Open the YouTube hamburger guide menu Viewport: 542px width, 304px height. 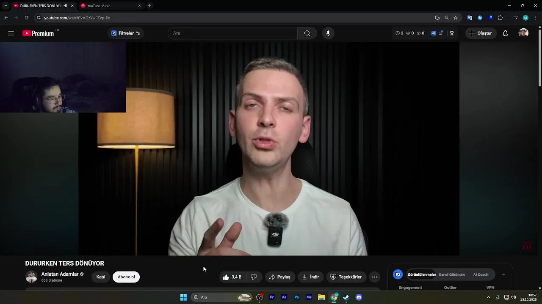[x=11, y=33]
